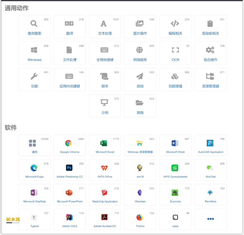Follow the AutoCAD Application link
This screenshot has height=235, width=244.
pyautogui.click(x=210, y=152)
